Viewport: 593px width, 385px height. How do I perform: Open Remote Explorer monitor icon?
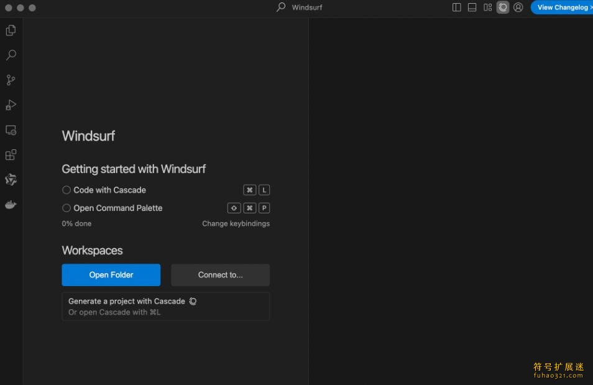pyautogui.click(x=11, y=130)
